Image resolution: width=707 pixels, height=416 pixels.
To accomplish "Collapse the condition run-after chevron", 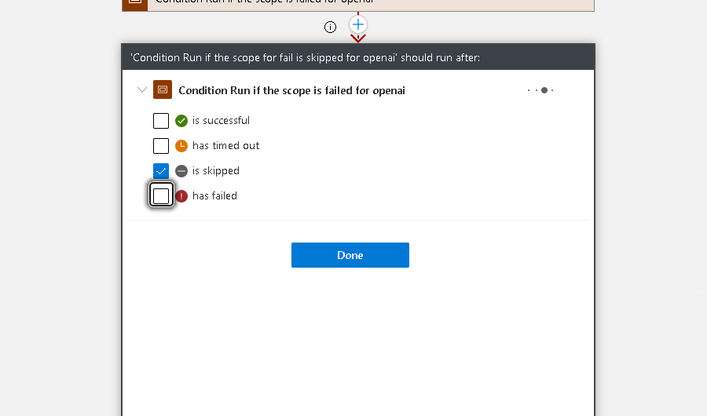I will (x=142, y=89).
